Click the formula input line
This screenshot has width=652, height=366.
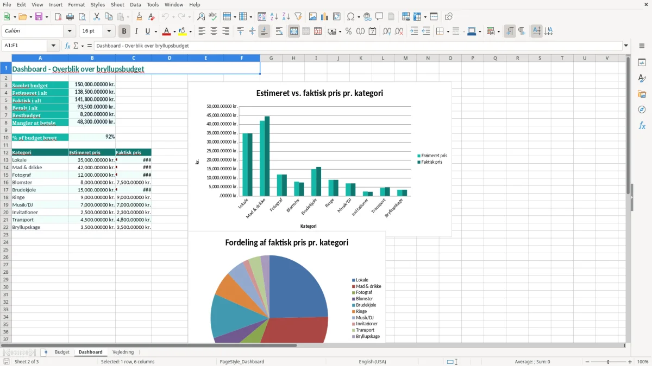point(358,46)
